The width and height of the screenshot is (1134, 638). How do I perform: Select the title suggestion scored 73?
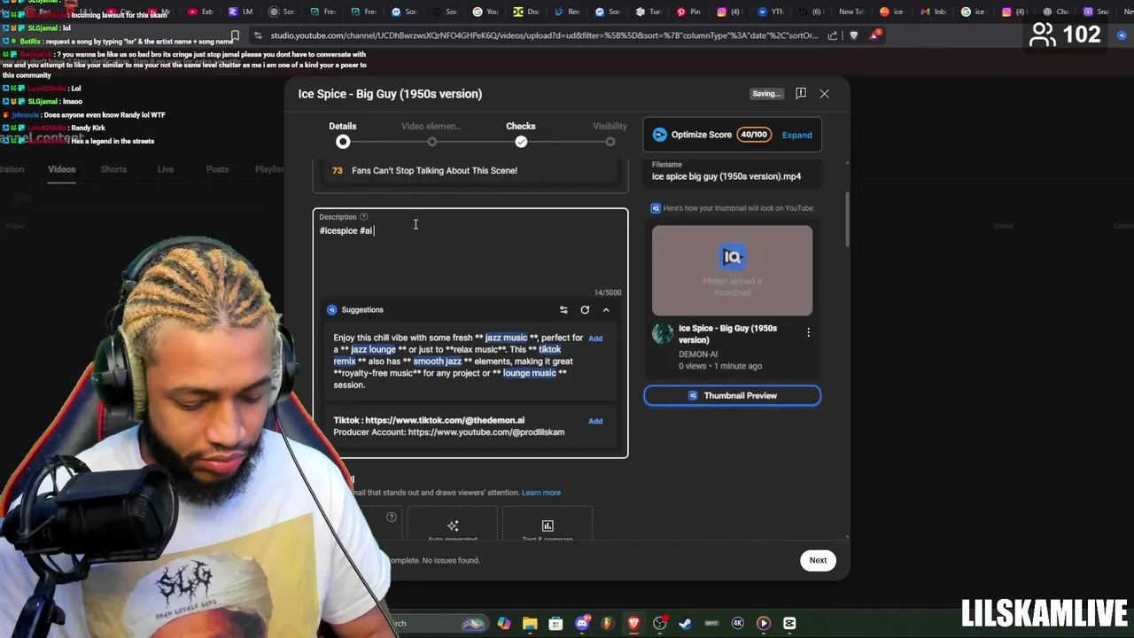(470, 170)
